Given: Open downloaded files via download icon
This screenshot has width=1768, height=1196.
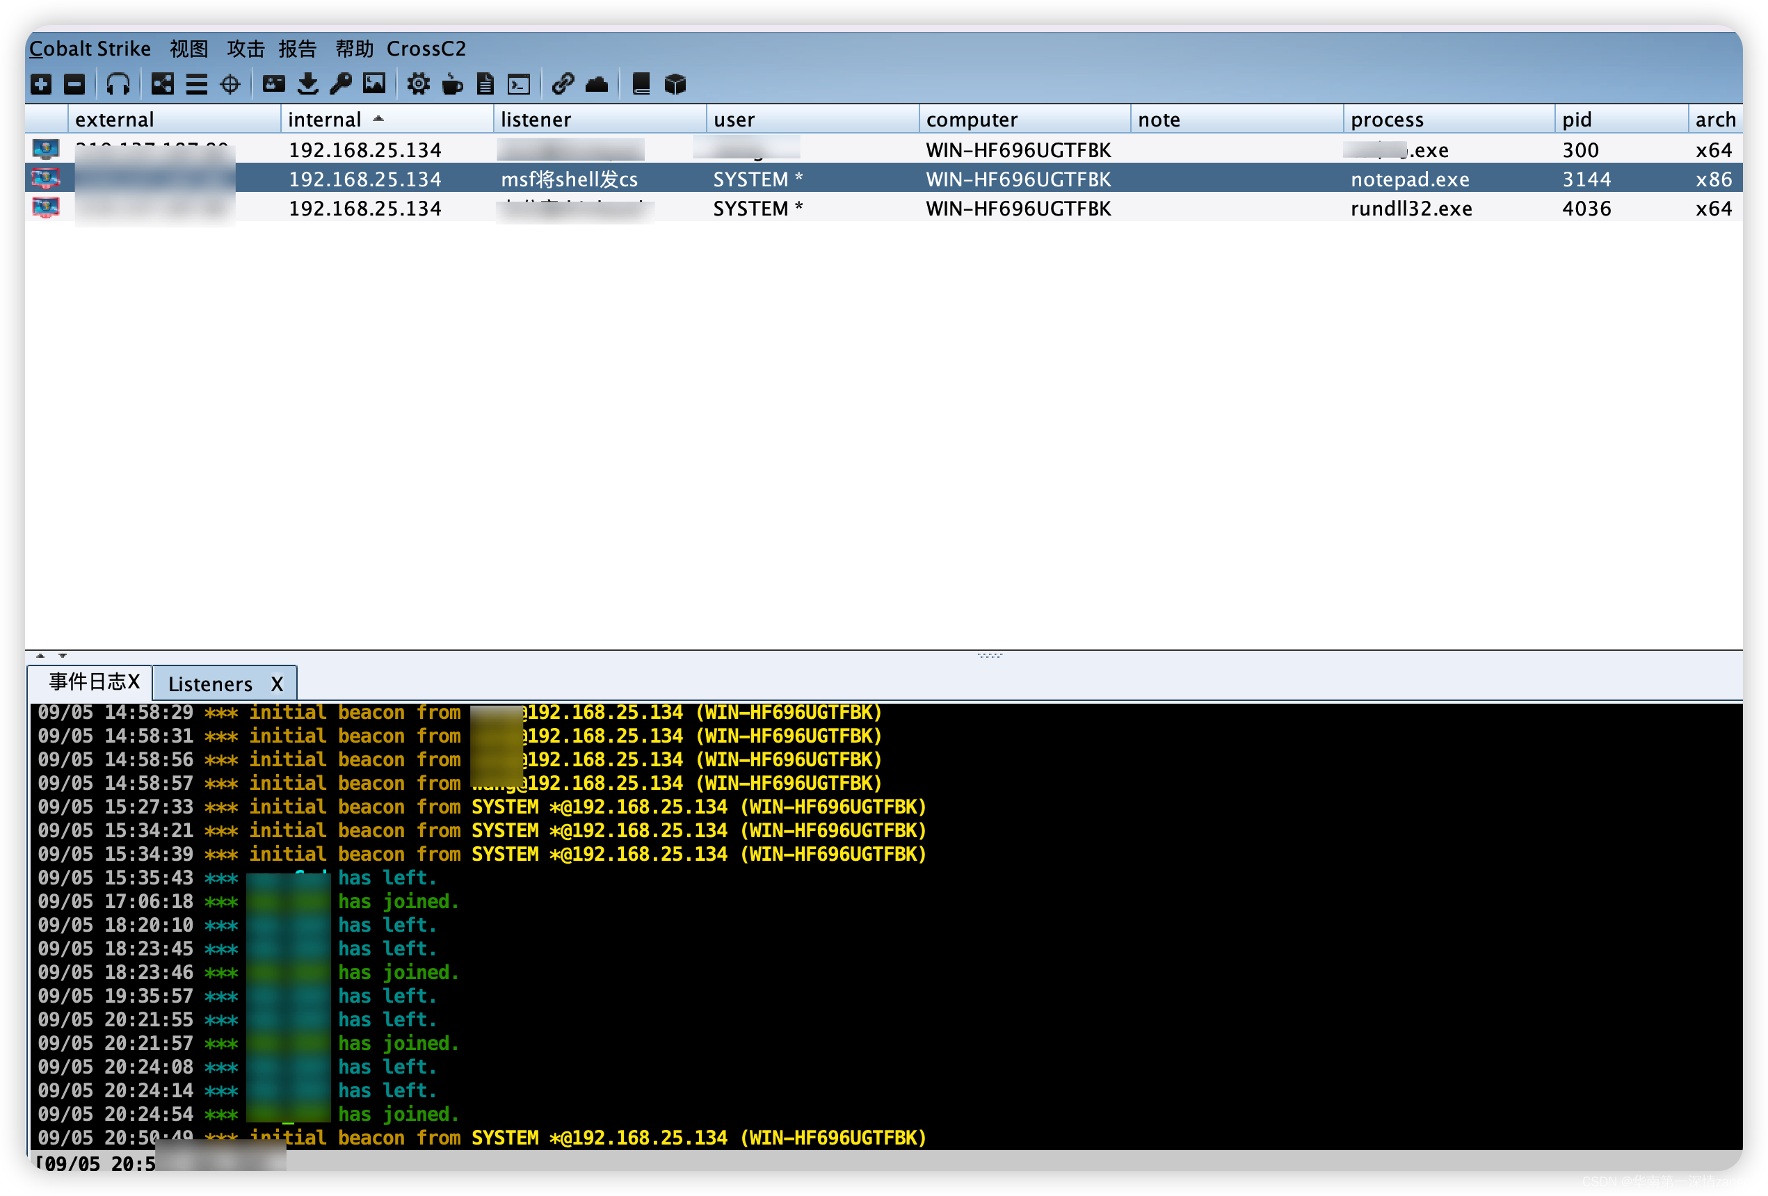Looking at the screenshot, I should (x=307, y=83).
